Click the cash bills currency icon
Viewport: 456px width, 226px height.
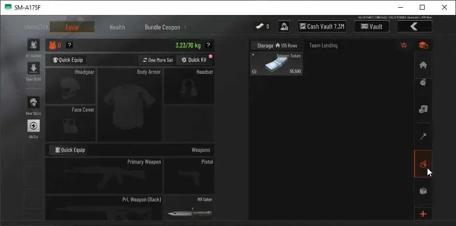tap(260, 27)
